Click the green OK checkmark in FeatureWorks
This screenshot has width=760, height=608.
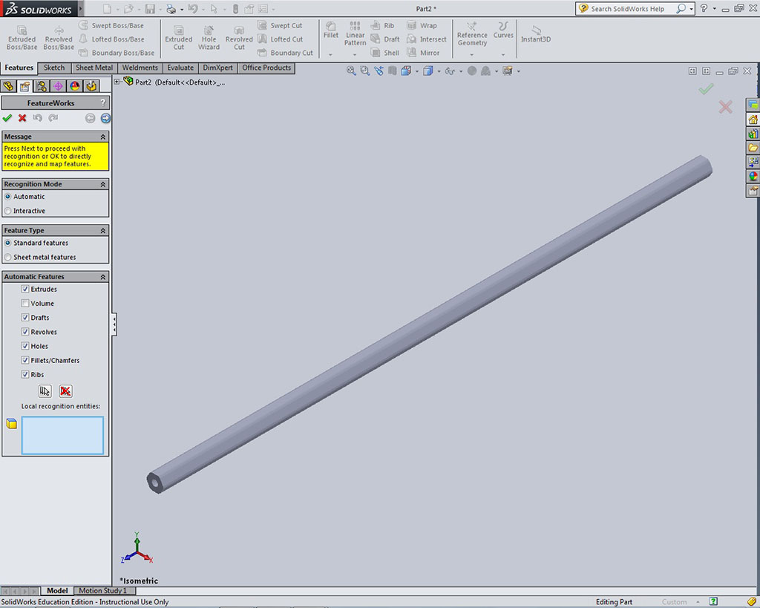point(7,118)
